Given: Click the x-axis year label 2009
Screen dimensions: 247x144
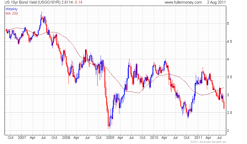Looking at the screenshot, I should click(x=110, y=138).
